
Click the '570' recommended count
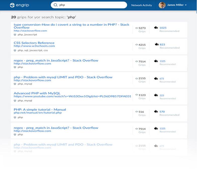click(x=162, y=112)
